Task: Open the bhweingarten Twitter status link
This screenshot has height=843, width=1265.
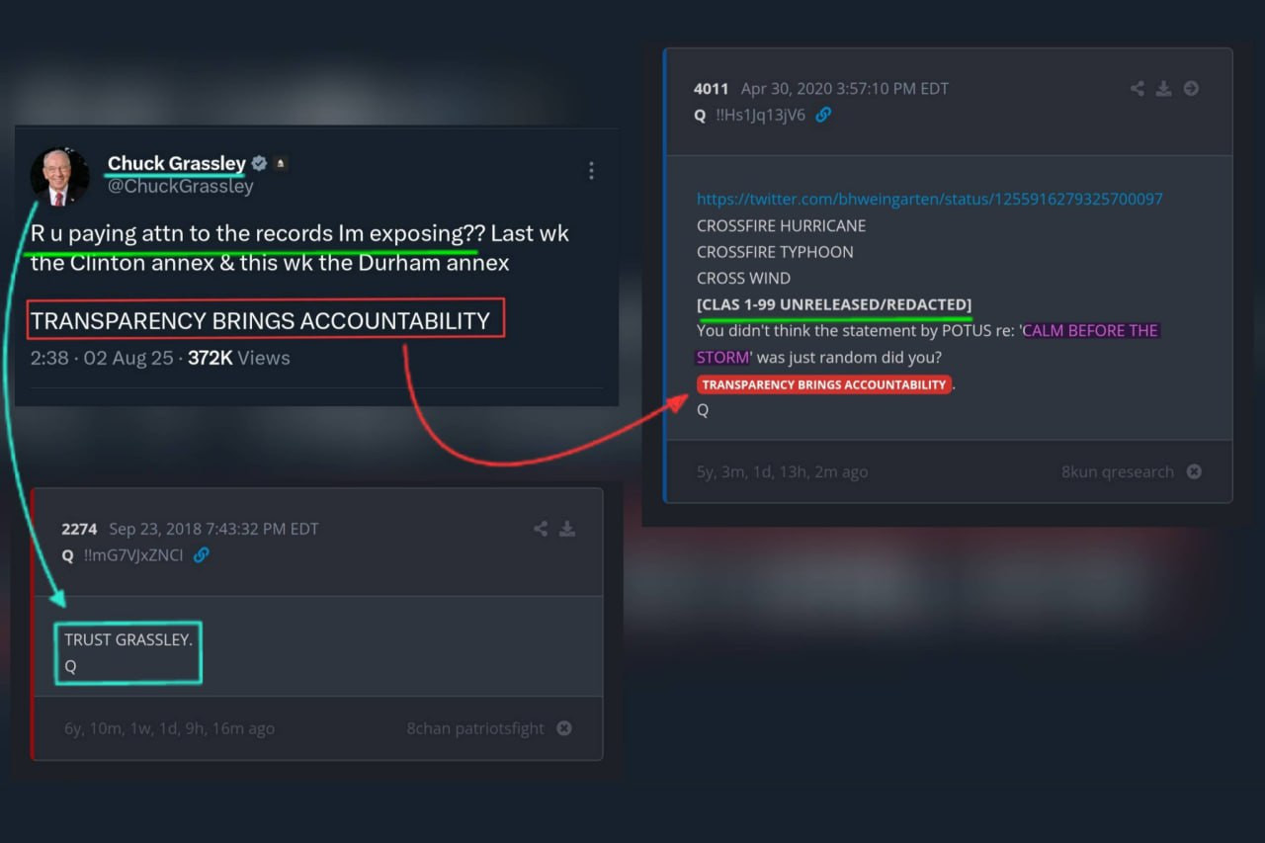Action: tap(929, 199)
